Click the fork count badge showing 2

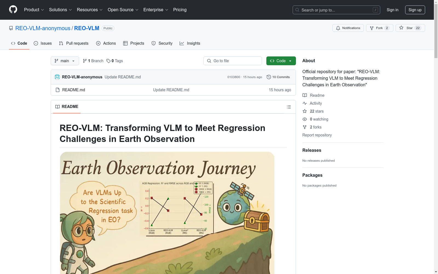coord(387,28)
